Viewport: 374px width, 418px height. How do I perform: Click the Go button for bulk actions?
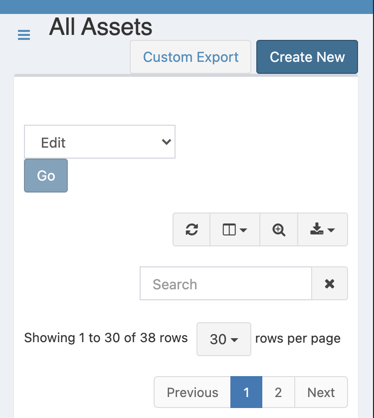pyautogui.click(x=46, y=176)
